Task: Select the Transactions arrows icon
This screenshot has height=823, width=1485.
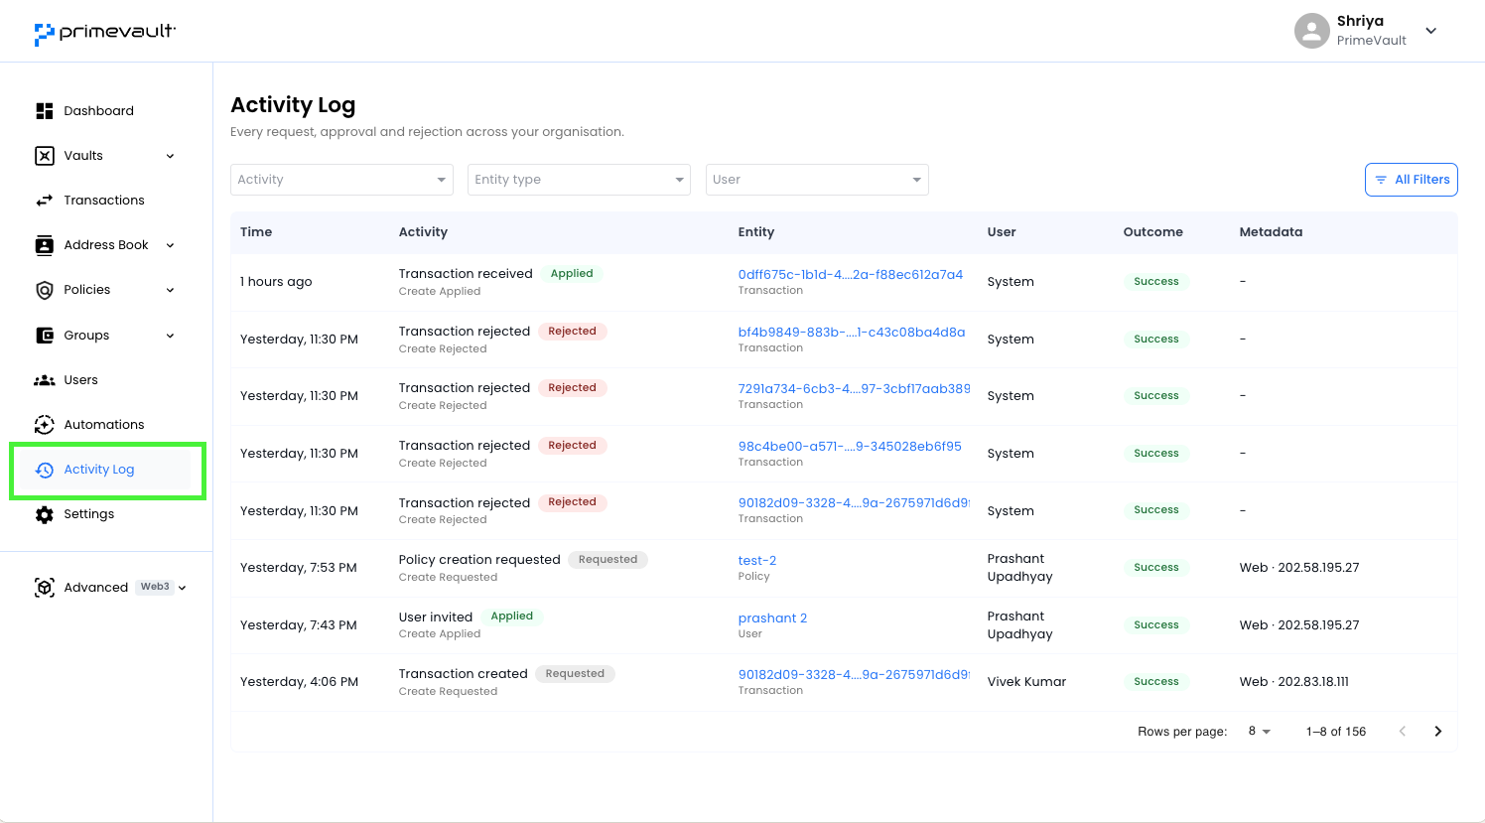Action: coord(45,201)
